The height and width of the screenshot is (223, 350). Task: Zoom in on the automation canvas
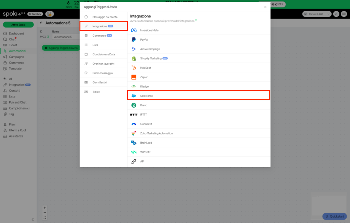pyautogui.click(x=45, y=208)
